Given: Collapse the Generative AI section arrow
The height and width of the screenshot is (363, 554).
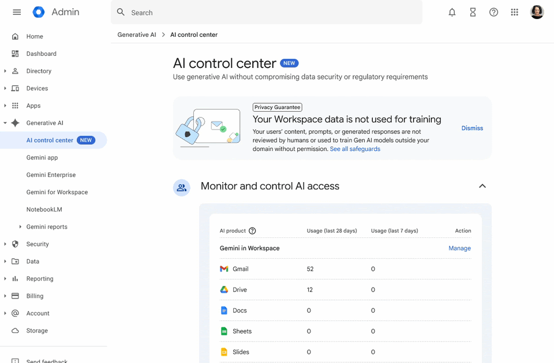Looking at the screenshot, I should (5, 123).
